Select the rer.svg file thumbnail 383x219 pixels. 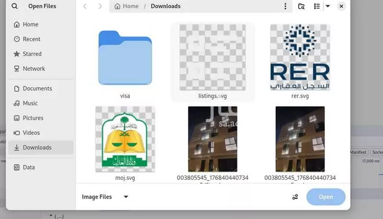300,57
